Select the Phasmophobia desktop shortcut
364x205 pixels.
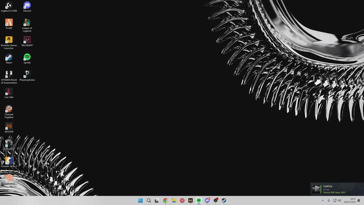27,76
